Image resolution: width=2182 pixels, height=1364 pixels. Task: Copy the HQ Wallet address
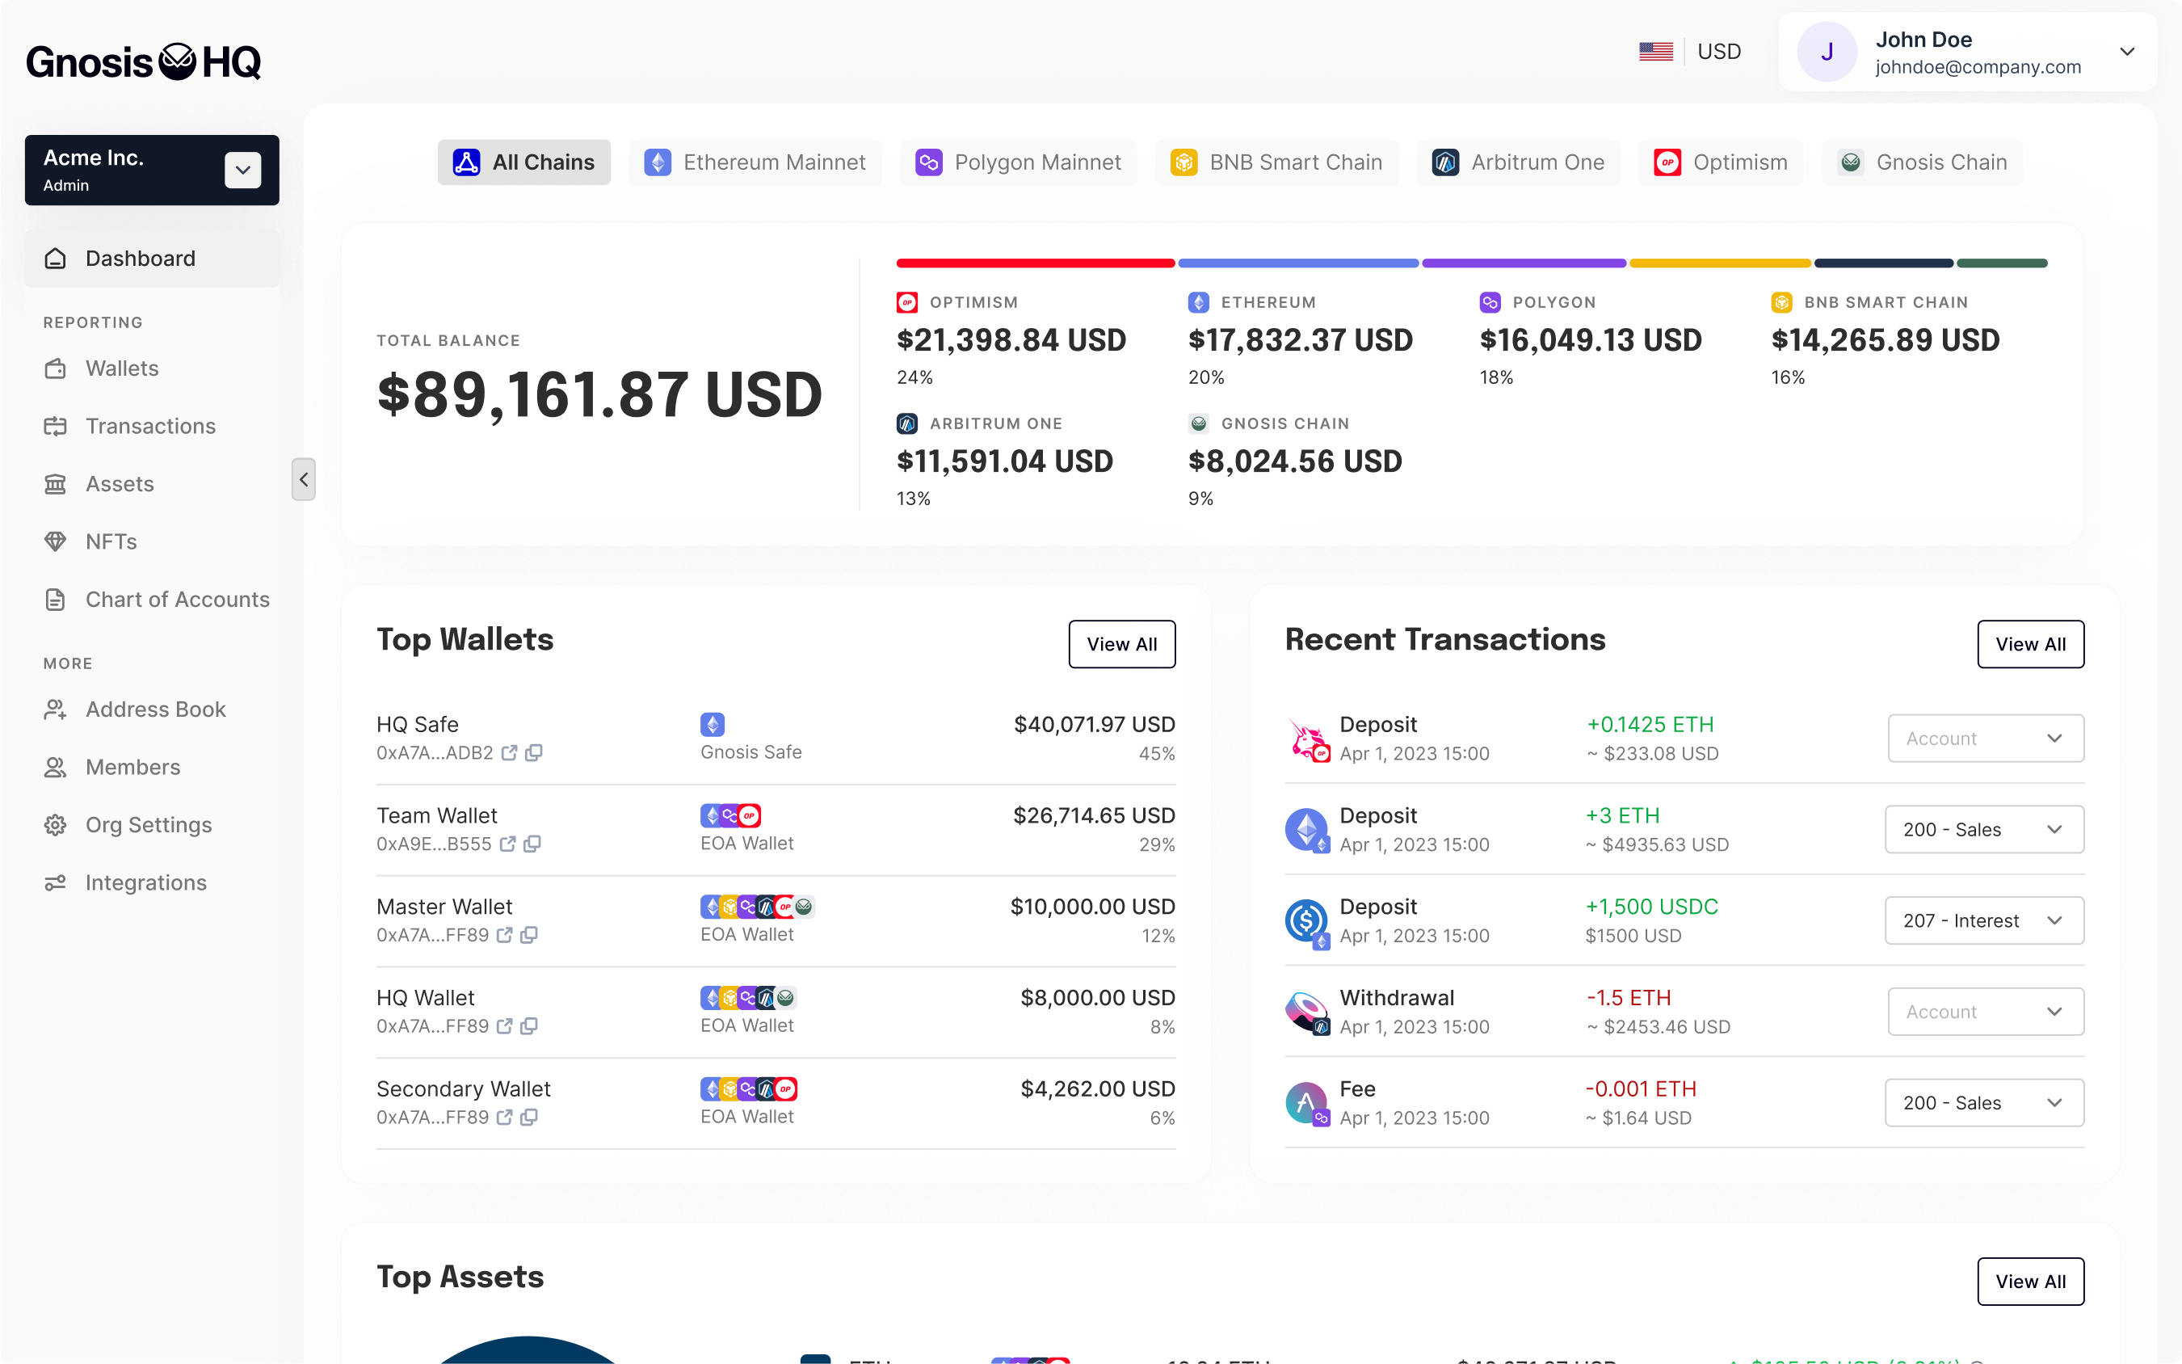[529, 1025]
